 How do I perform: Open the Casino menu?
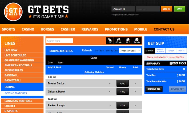(28, 29)
